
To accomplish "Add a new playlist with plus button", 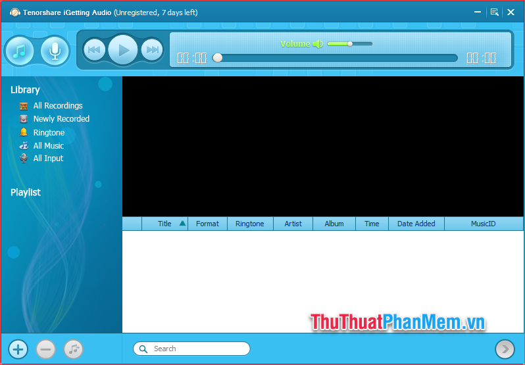I will pos(18,349).
